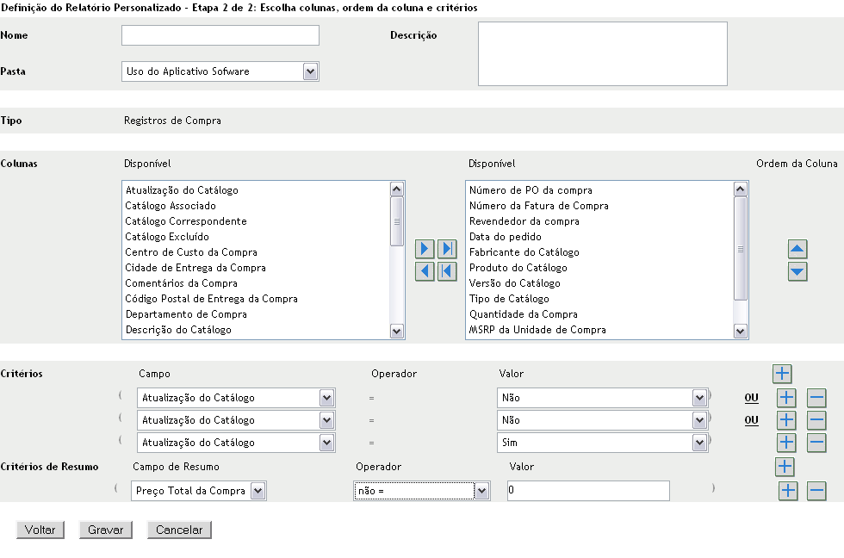
Task: Click the move selected column left arrow
Action: click(425, 271)
